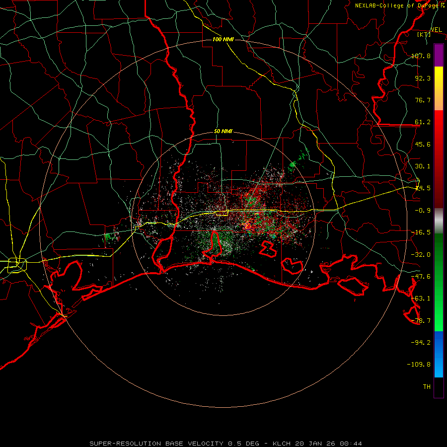Pick the black TH segment of color bar
Viewport: 447px width, 447px height.
pyautogui.click(x=439, y=387)
